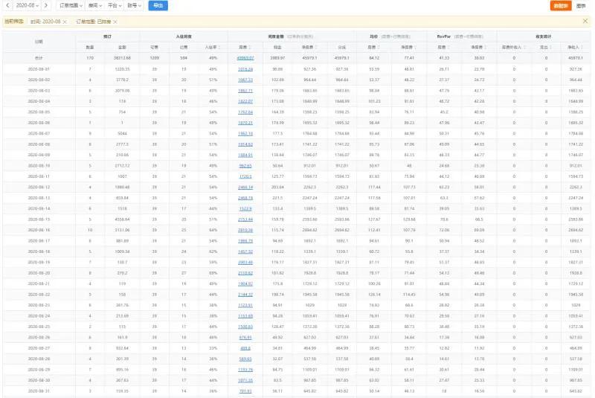Screen dimensions: 595x398
Task: Open room fee link for 2020-08-20
Action: [x=245, y=273]
